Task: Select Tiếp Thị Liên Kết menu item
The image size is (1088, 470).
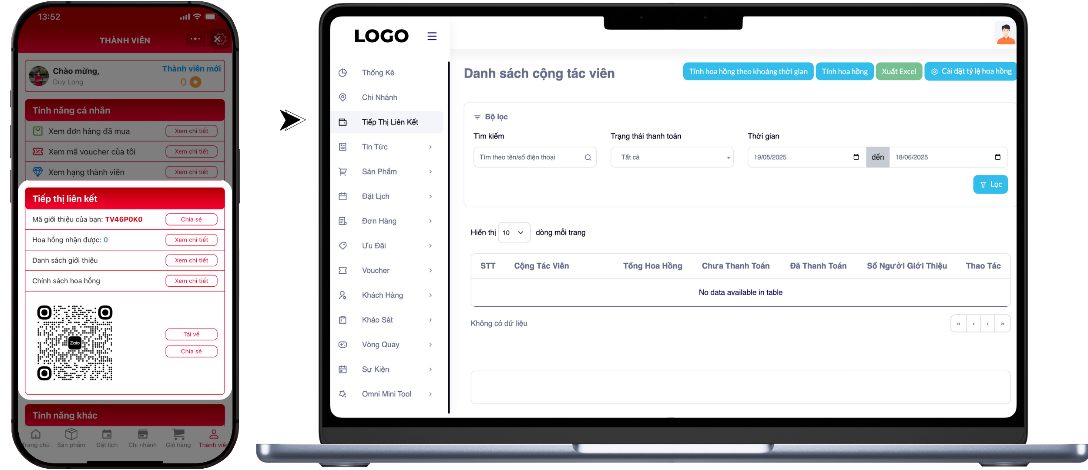Action: click(x=390, y=122)
